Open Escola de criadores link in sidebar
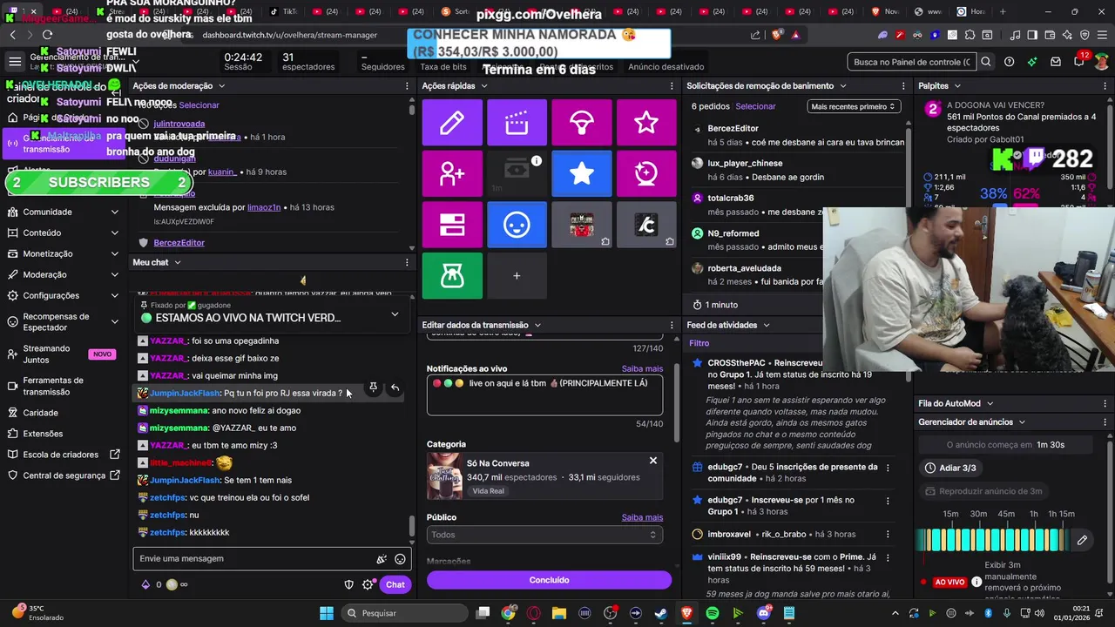Image resolution: width=1115 pixels, height=627 pixels. pos(64,455)
